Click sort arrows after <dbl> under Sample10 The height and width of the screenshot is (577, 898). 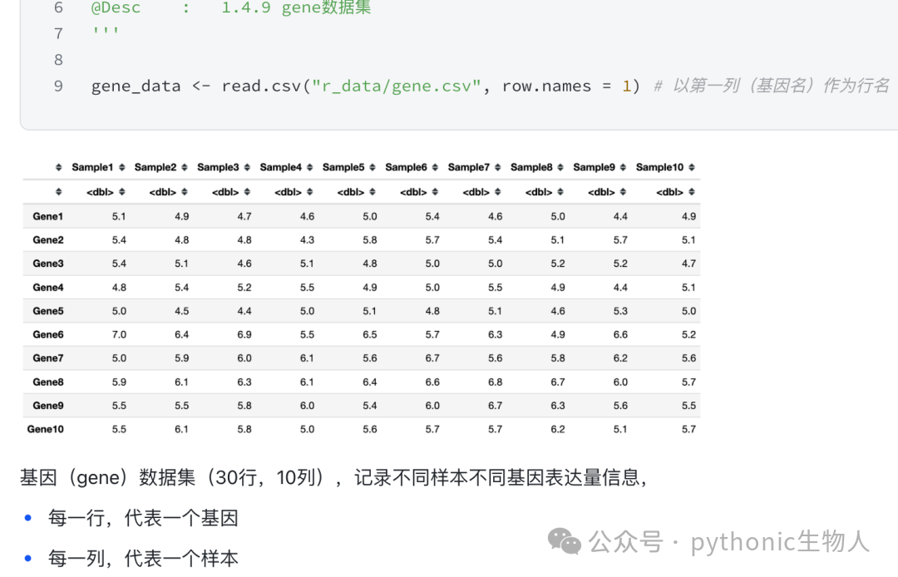pyautogui.click(x=692, y=192)
